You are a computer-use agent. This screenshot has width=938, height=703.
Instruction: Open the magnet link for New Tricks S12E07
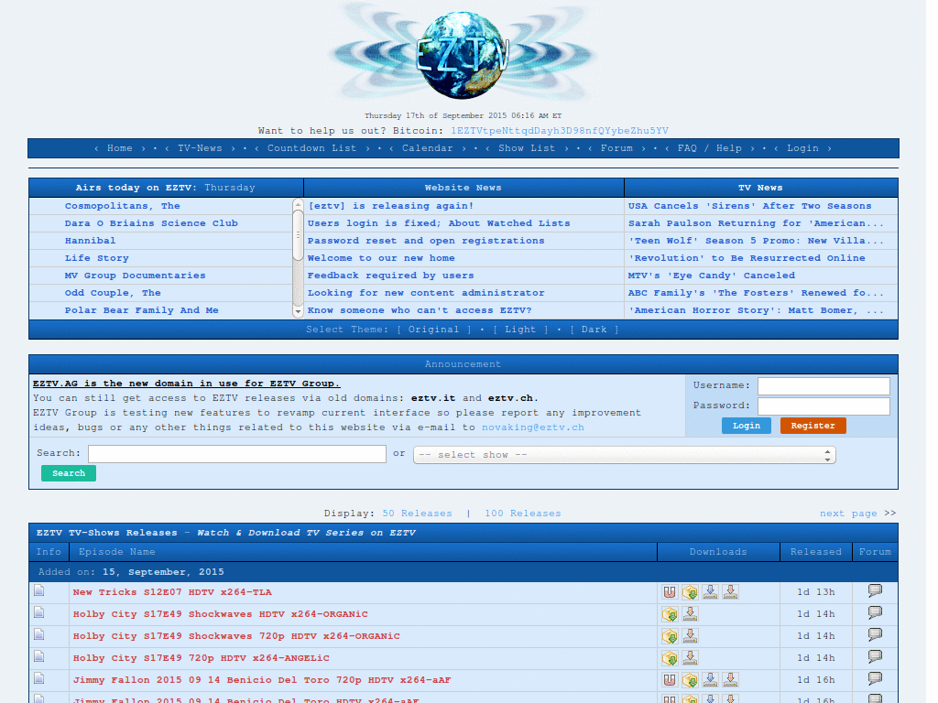click(x=670, y=591)
